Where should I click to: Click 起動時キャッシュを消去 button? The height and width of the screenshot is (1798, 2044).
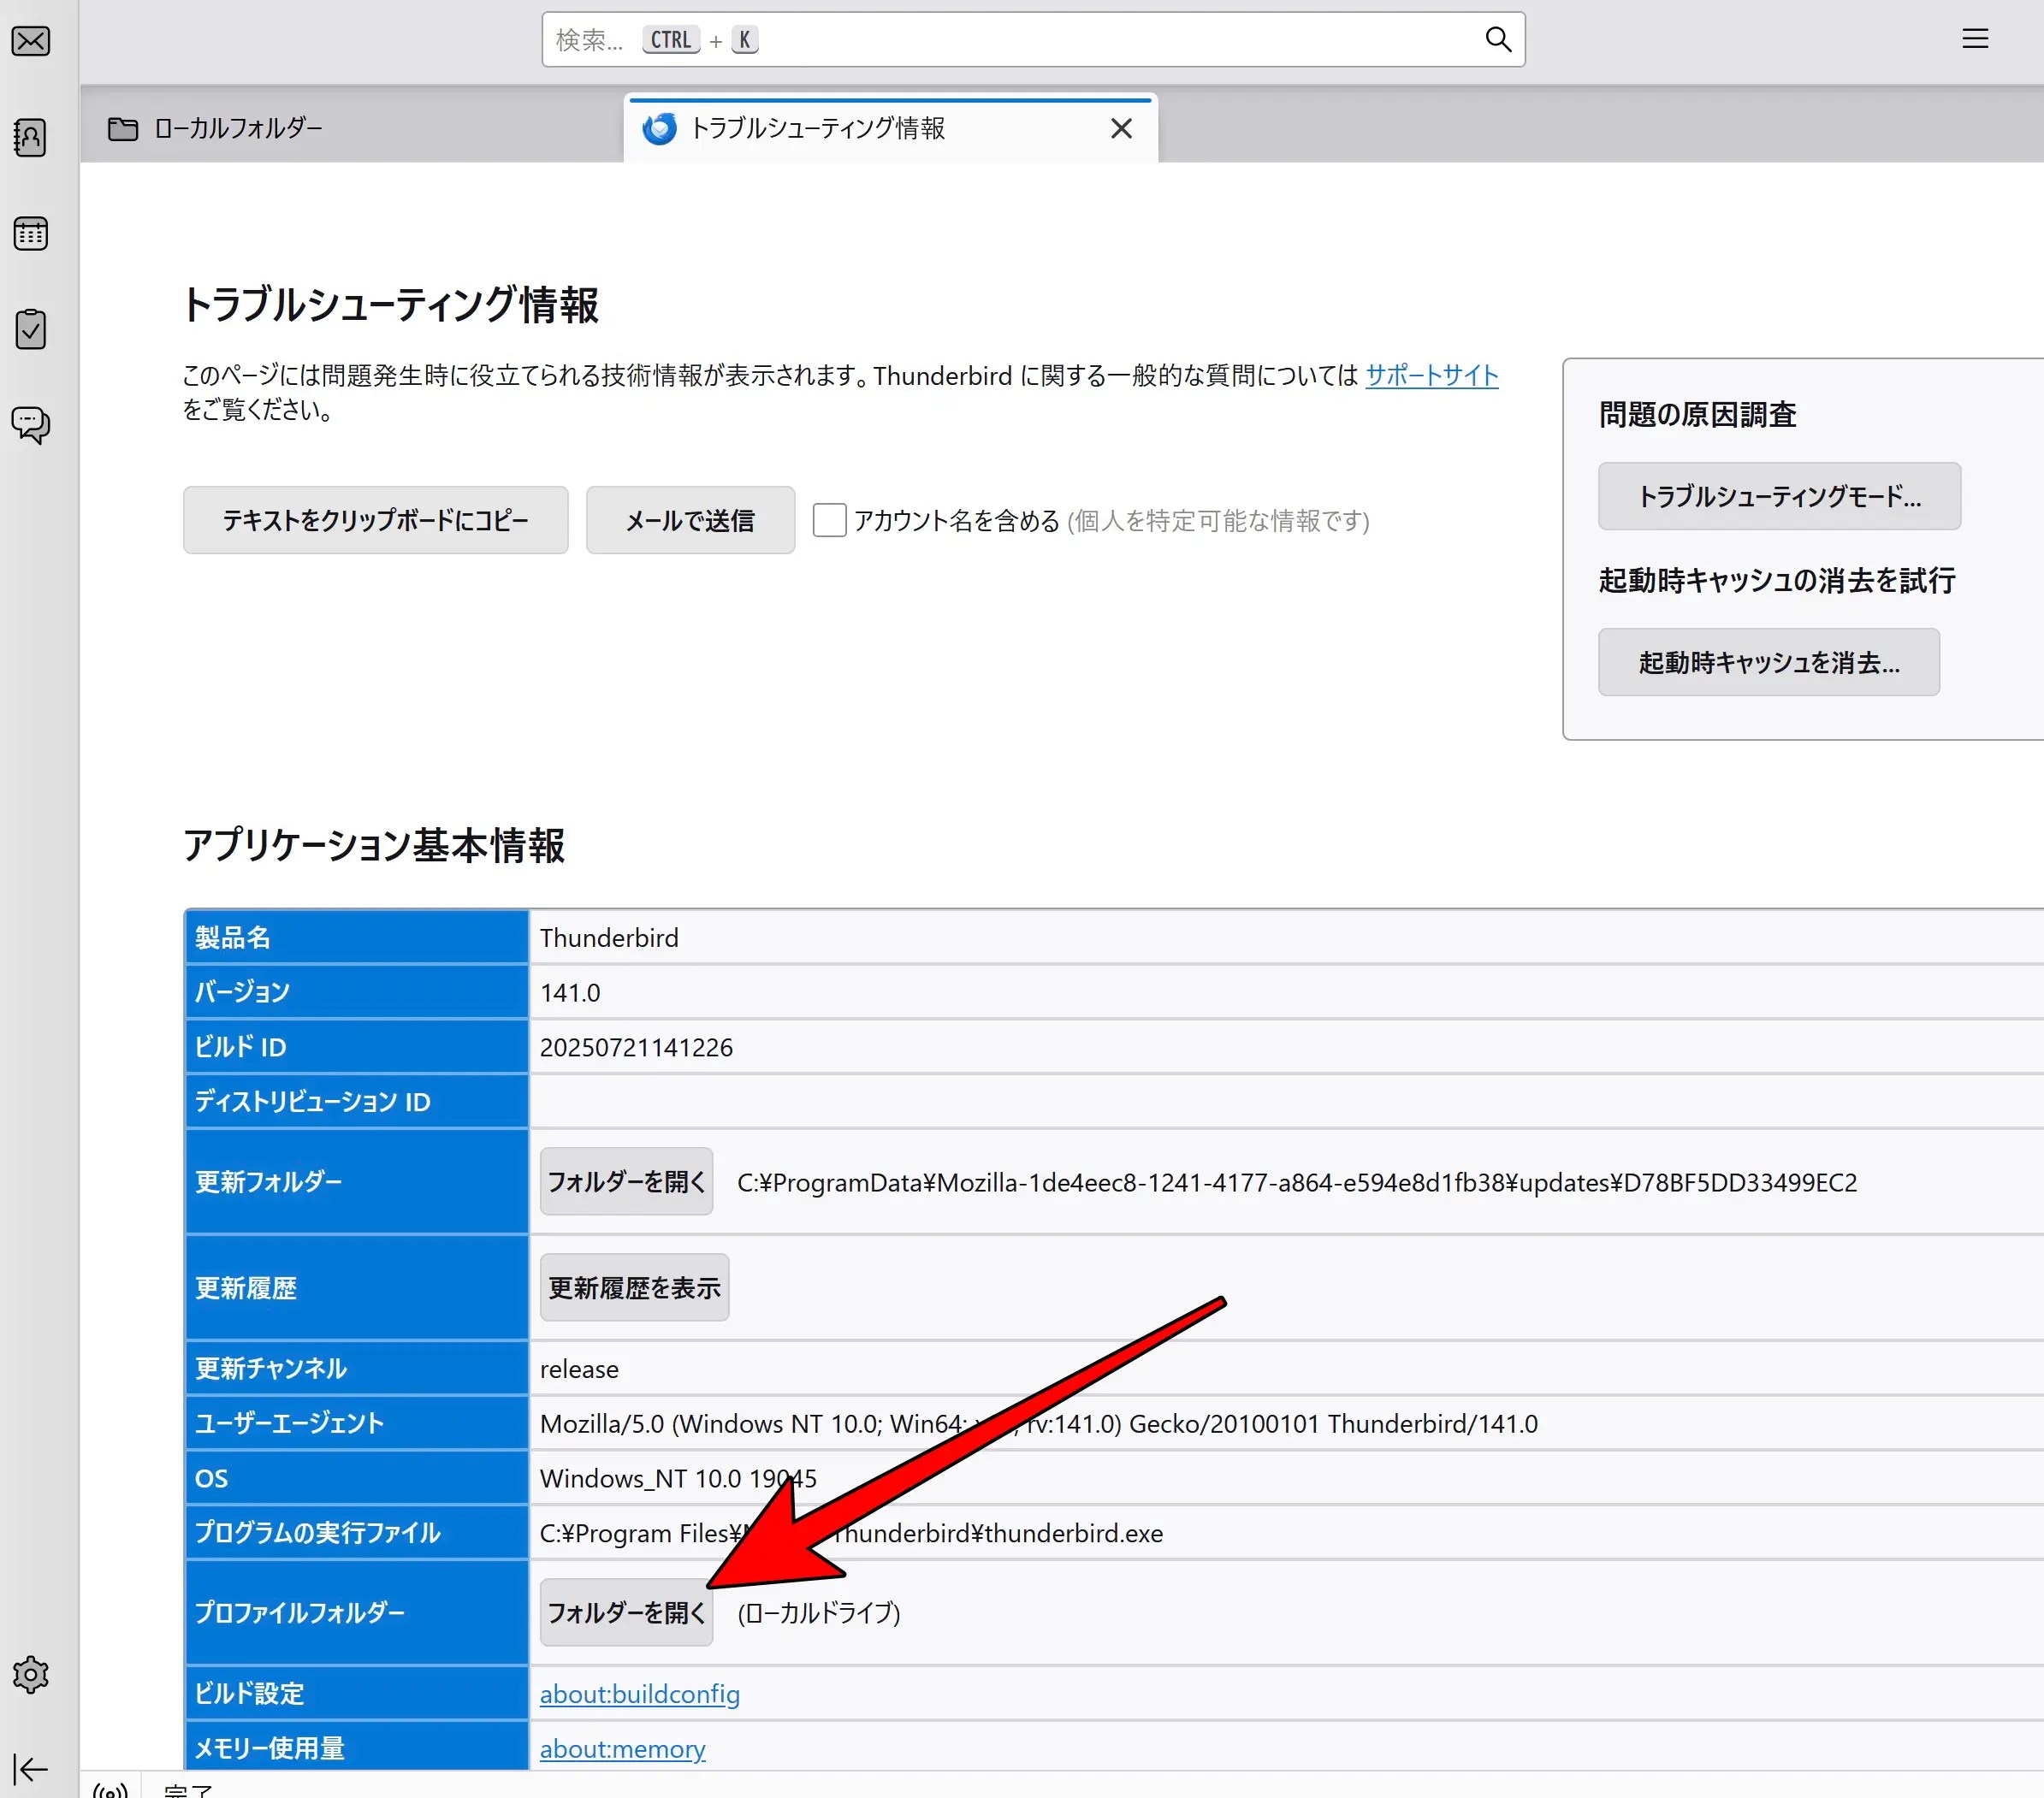point(1768,662)
